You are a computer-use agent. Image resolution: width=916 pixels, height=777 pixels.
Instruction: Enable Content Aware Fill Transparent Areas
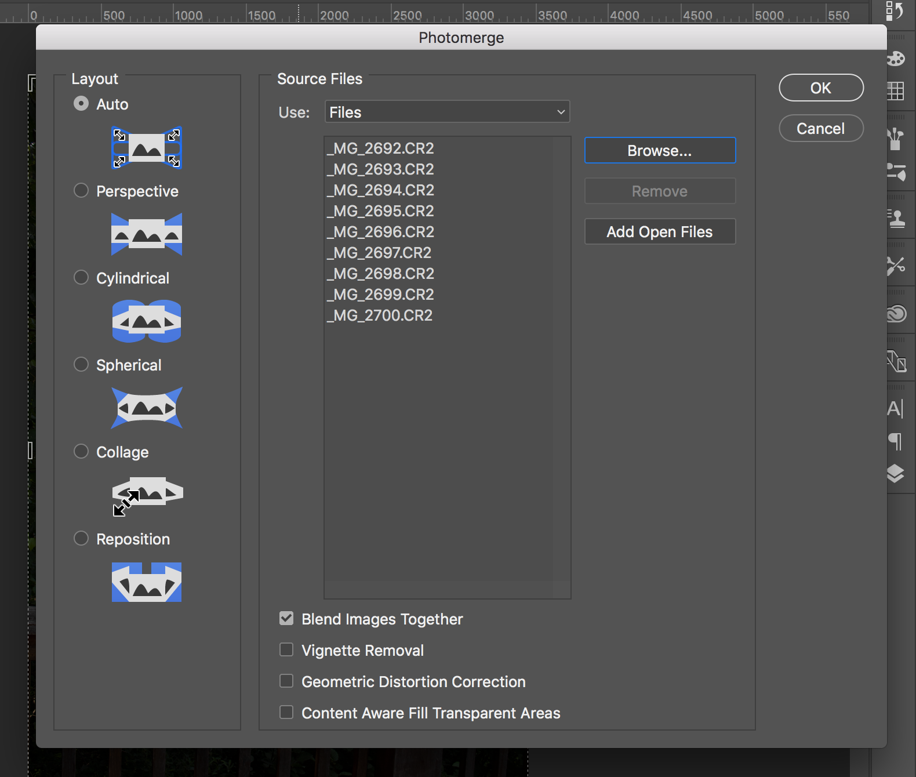286,713
